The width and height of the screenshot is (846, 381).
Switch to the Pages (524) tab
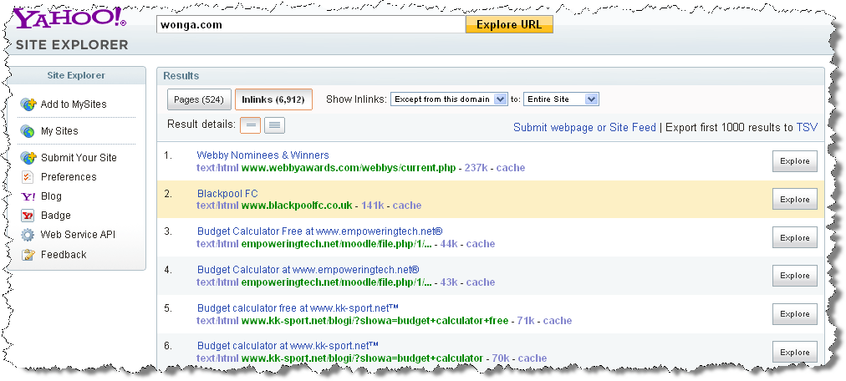point(199,99)
